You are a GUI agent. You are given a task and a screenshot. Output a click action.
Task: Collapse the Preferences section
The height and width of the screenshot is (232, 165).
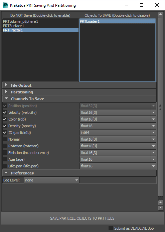tap(79, 173)
